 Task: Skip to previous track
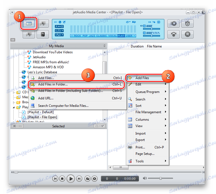coord(55,179)
